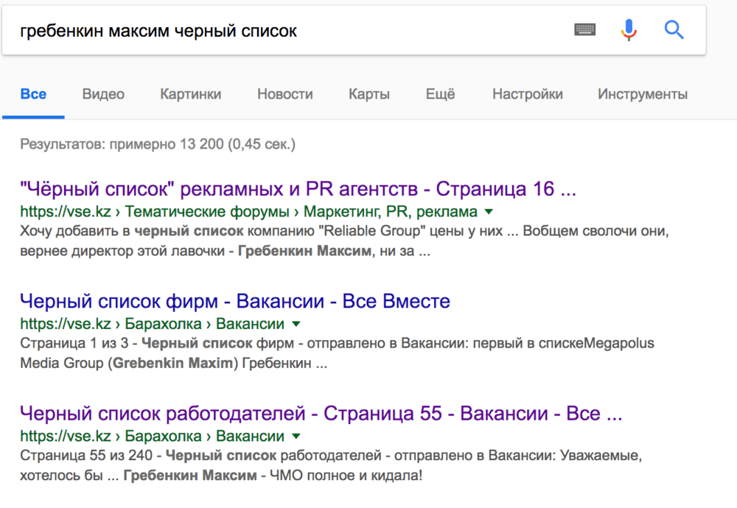This screenshot has height=508, width=737.
Task: Open Инструменты search tools
Action: pyautogui.click(x=643, y=94)
